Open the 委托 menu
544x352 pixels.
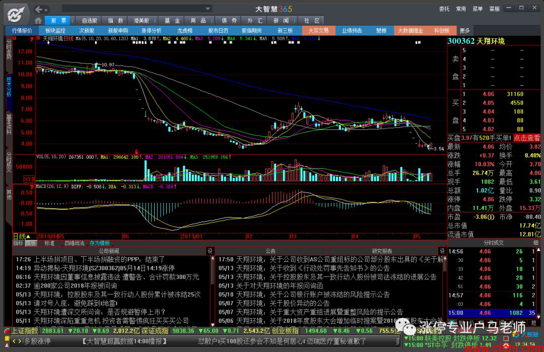coord(444,9)
